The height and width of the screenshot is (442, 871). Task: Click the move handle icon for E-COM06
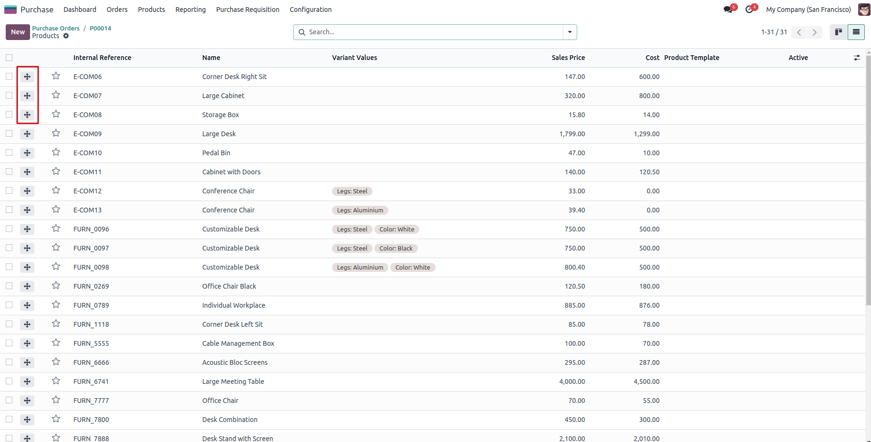click(x=27, y=77)
